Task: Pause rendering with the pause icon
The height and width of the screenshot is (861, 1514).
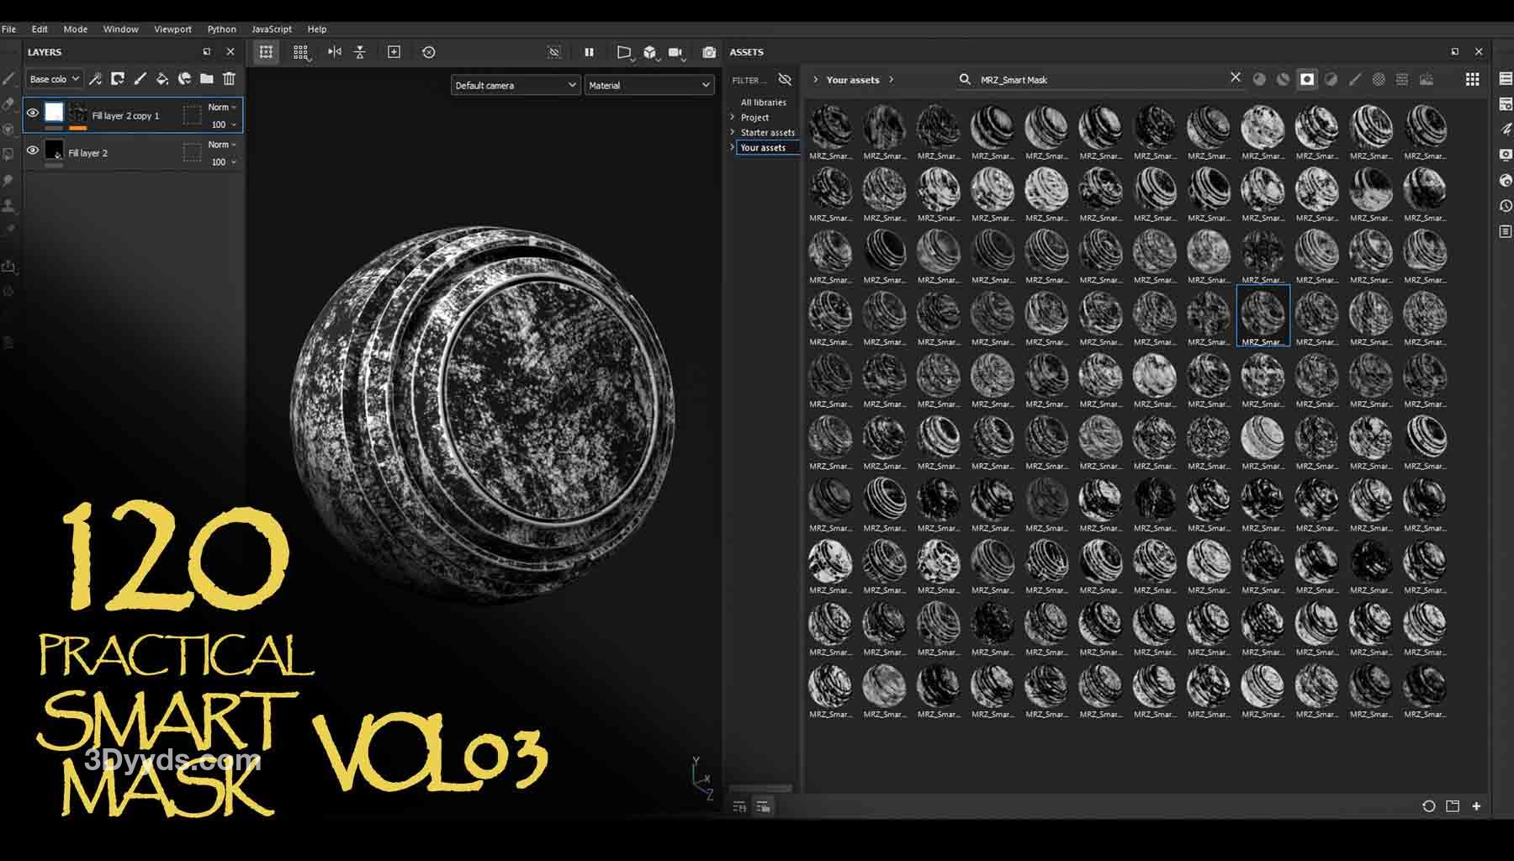Action: [589, 52]
